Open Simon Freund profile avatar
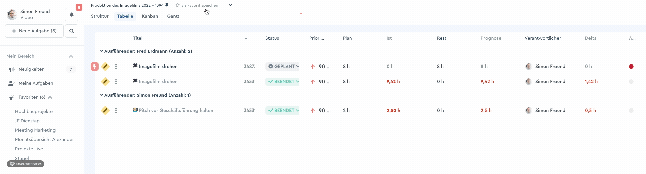The height and width of the screenshot is (174, 646). [x=12, y=14]
